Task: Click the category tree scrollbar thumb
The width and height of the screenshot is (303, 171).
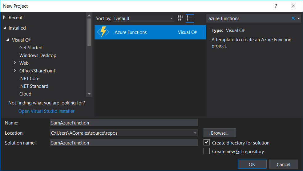Action: tap(89, 32)
